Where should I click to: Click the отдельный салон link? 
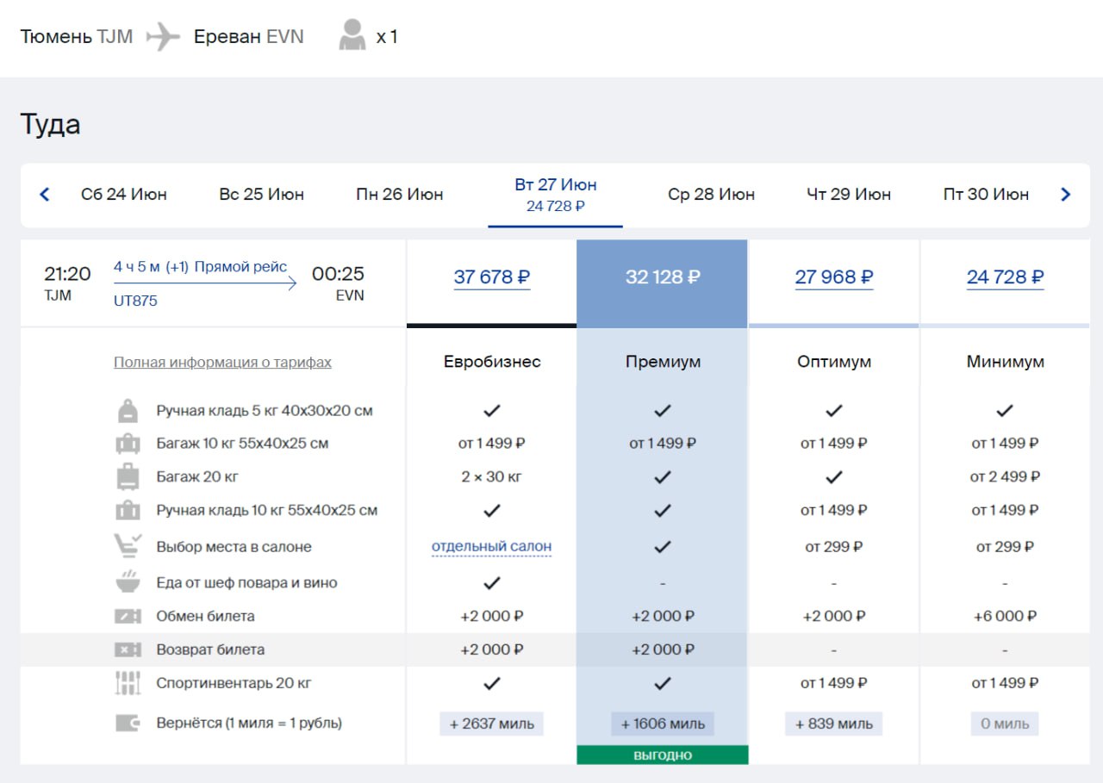point(491,546)
